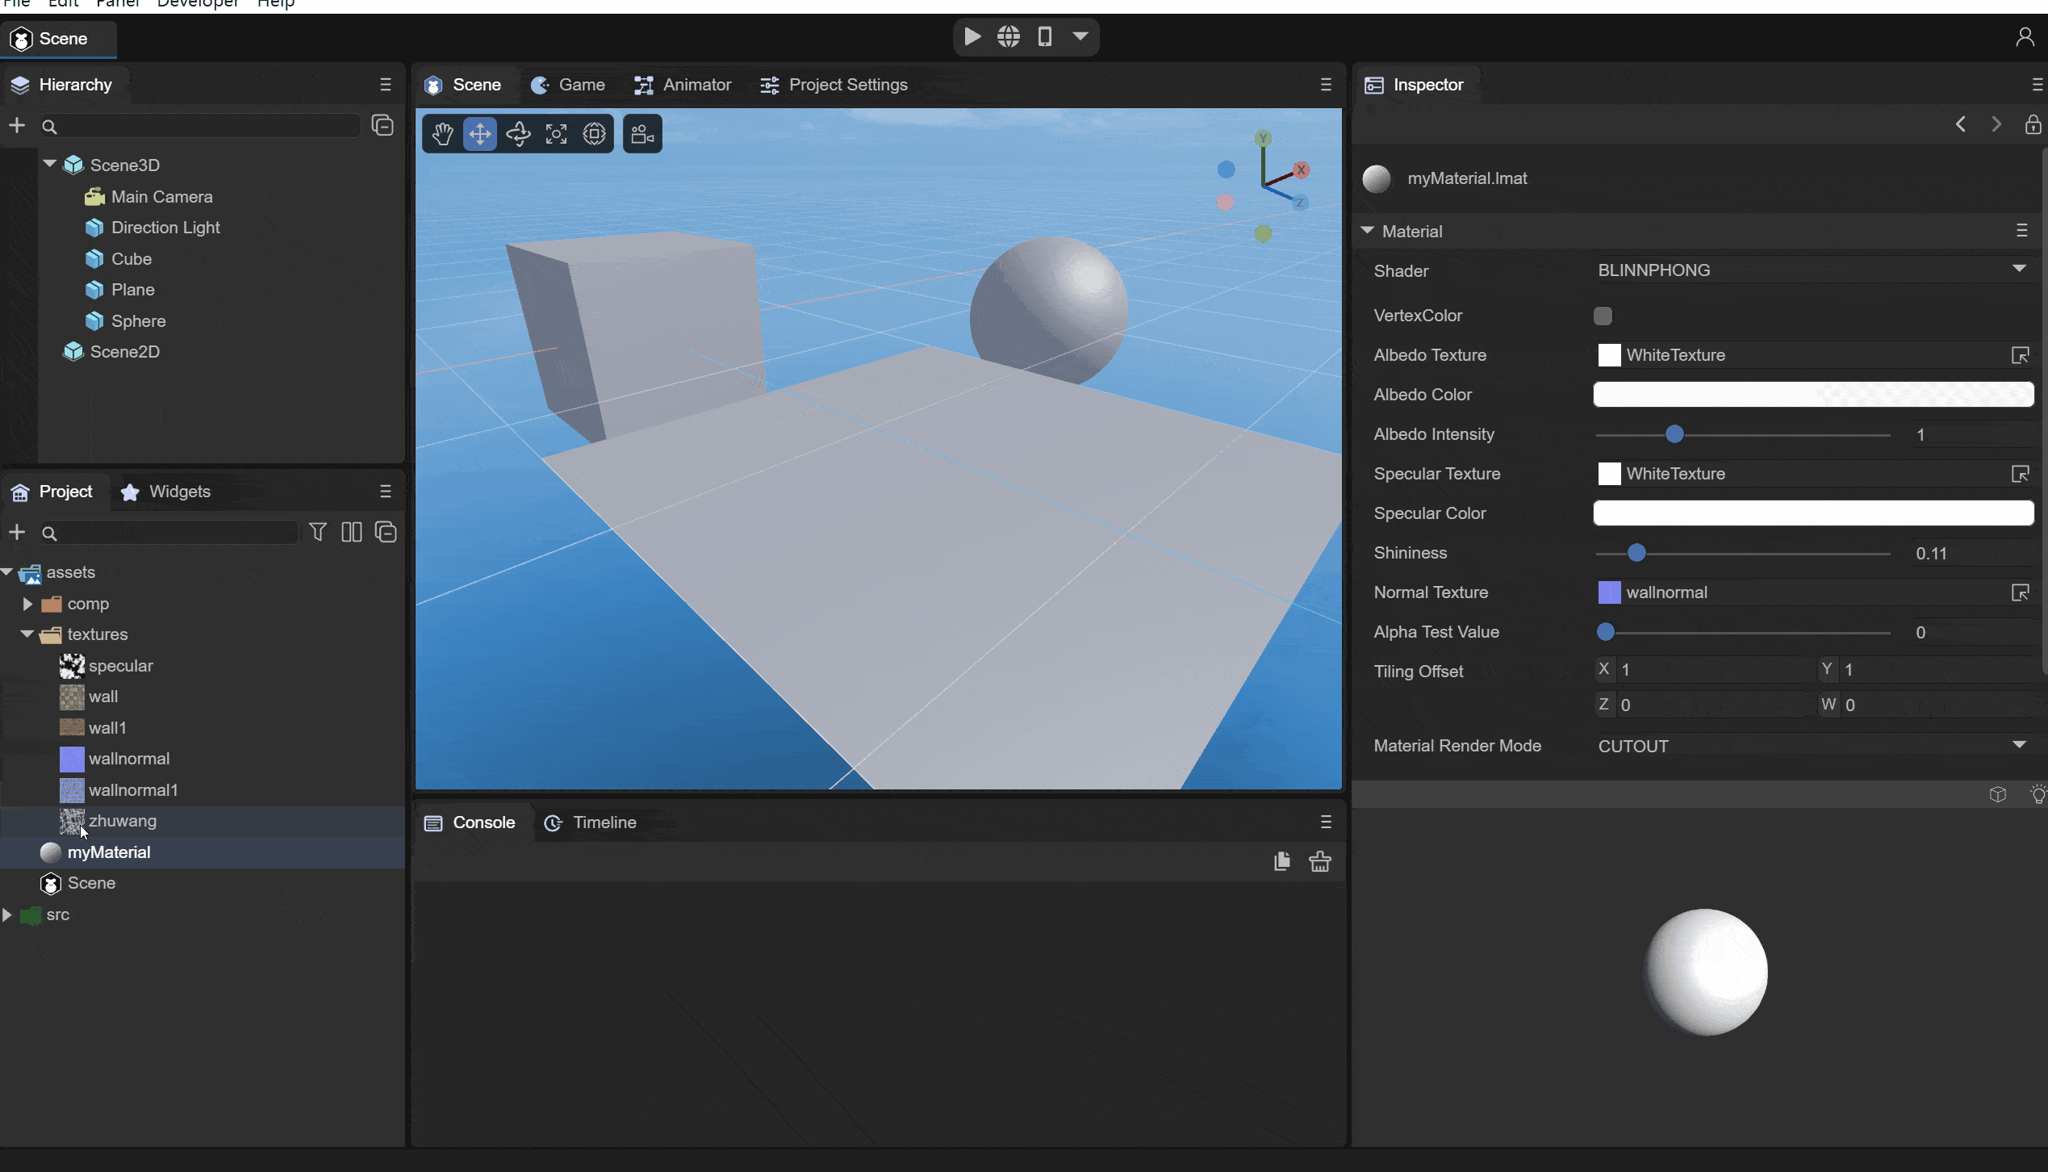Enable the VertexColor checkbox
The width and height of the screenshot is (2048, 1172).
pyautogui.click(x=1603, y=316)
